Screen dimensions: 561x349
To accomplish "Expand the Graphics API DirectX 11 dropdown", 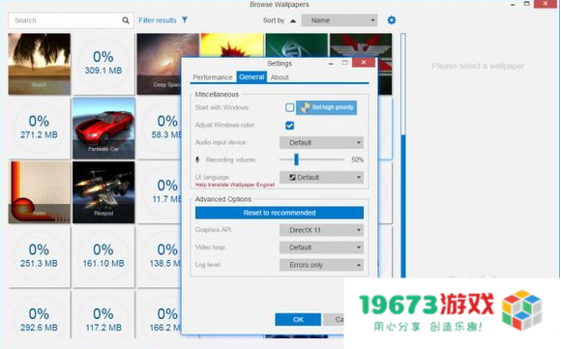I will point(321,230).
